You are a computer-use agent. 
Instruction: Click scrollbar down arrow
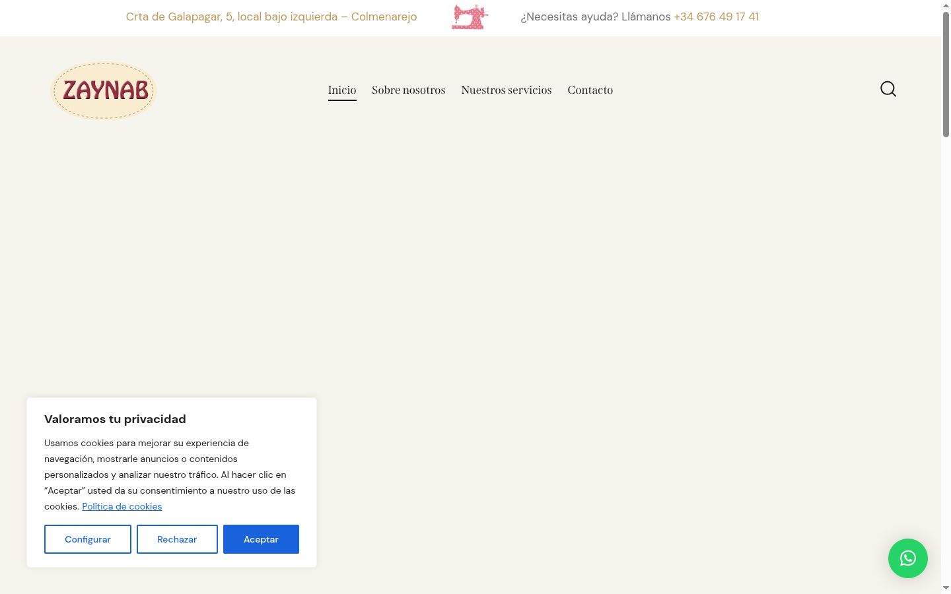(x=946, y=588)
